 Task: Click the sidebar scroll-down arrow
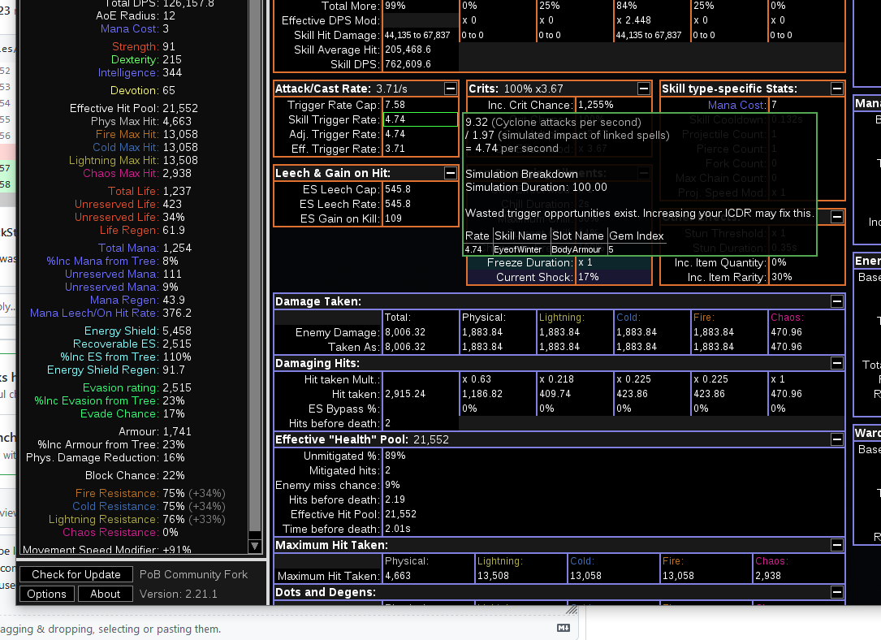coord(254,546)
